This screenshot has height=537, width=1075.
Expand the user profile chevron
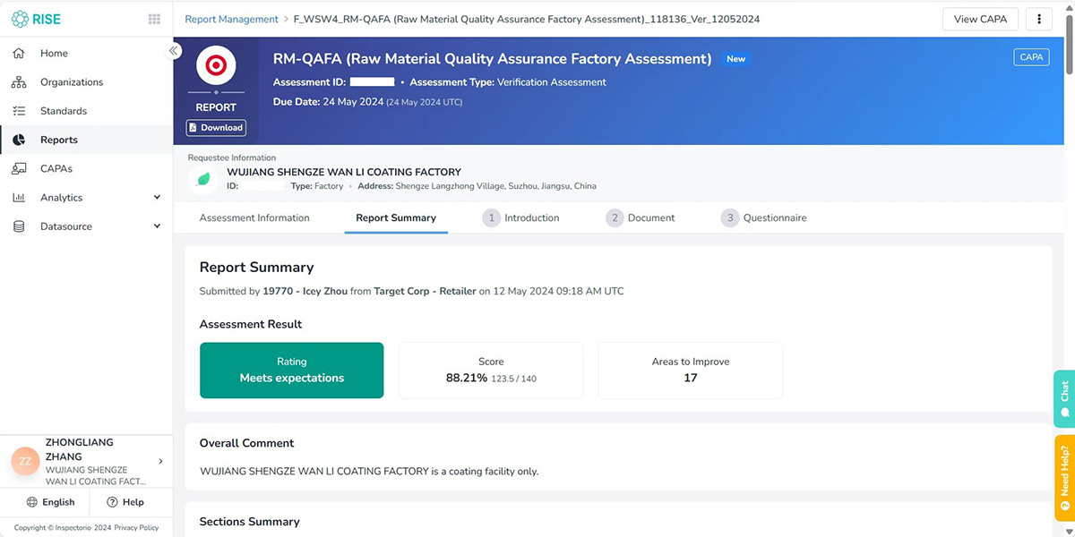[x=160, y=462]
